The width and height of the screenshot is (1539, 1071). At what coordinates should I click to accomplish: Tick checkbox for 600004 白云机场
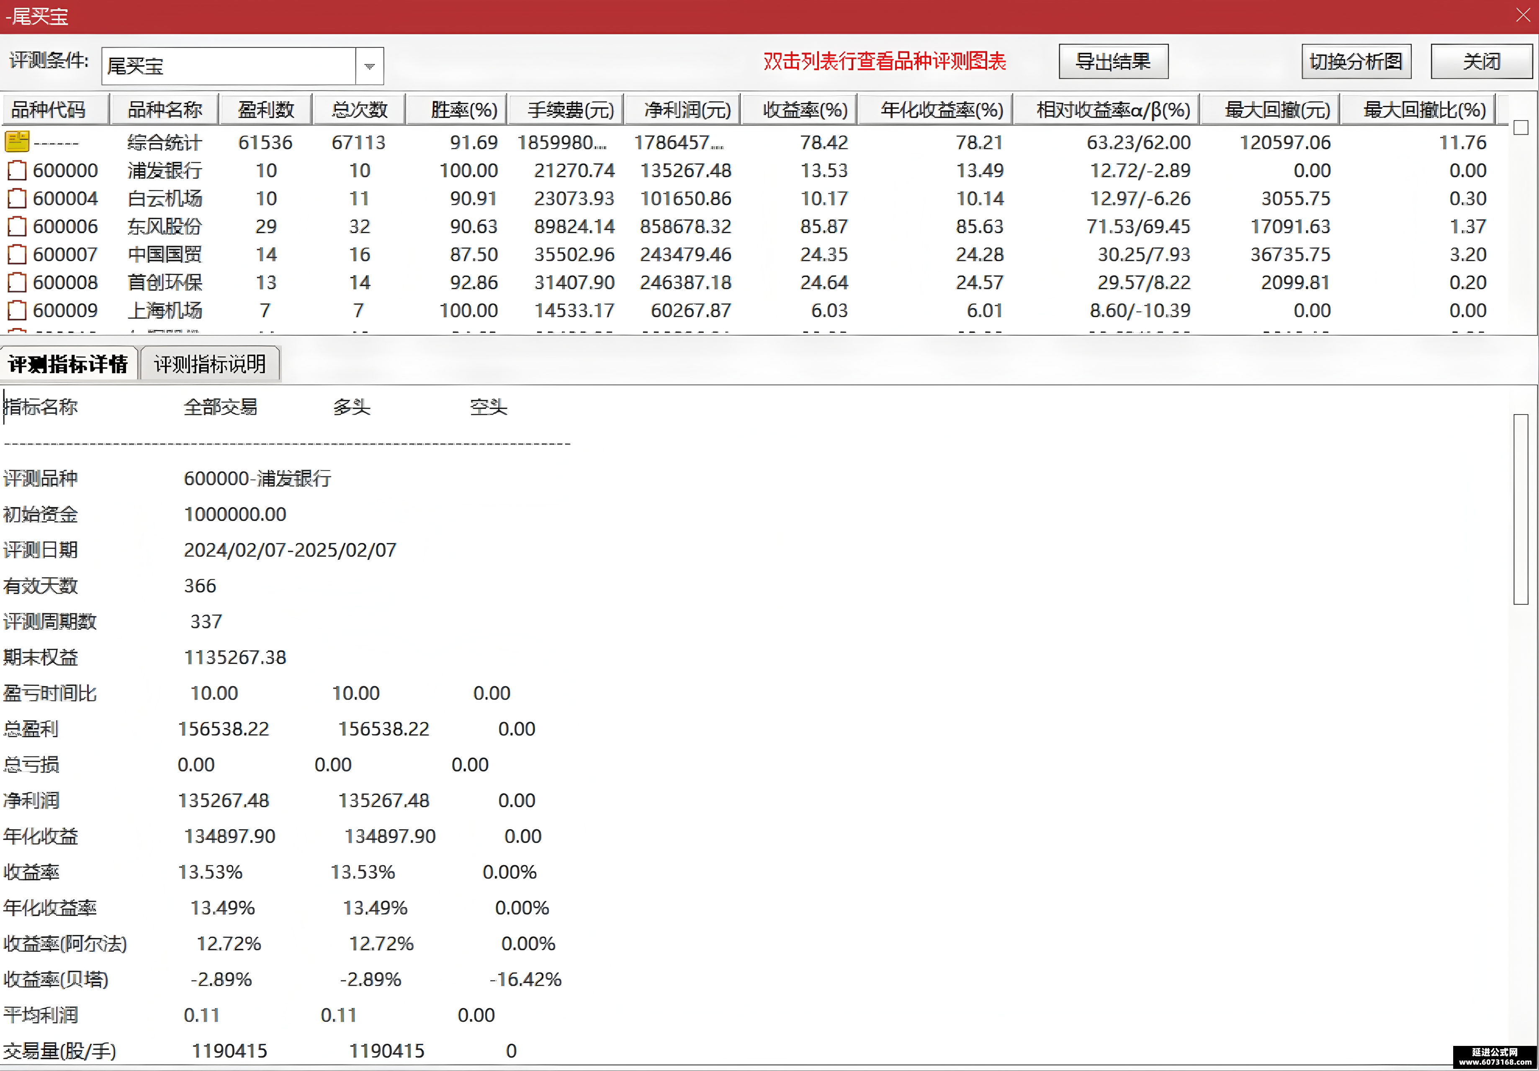[x=17, y=198]
